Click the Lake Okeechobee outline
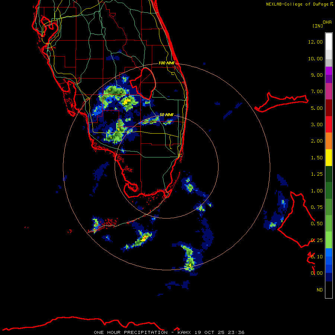 pyautogui.click(x=143, y=83)
